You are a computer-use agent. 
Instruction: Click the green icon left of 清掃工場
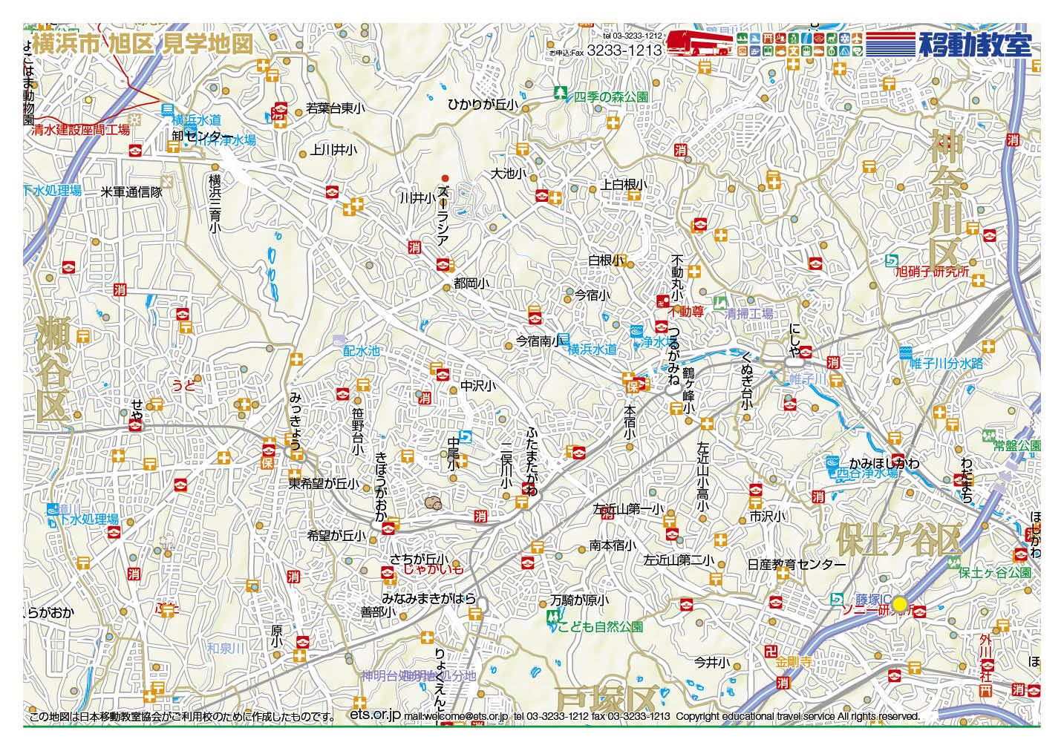pos(719,302)
